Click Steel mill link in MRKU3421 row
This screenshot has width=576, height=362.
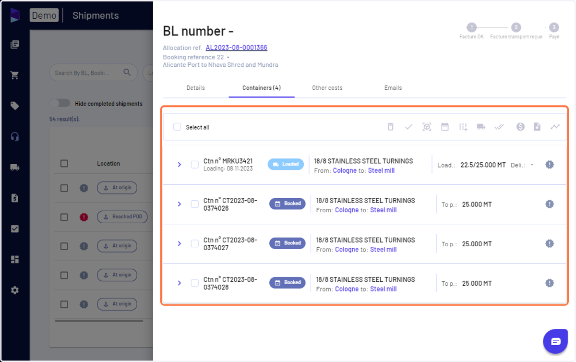pos(381,170)
